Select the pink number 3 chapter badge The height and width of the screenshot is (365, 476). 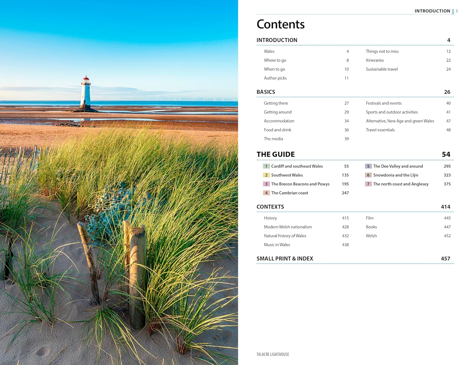pyautogui.click(x=266, y=184)
